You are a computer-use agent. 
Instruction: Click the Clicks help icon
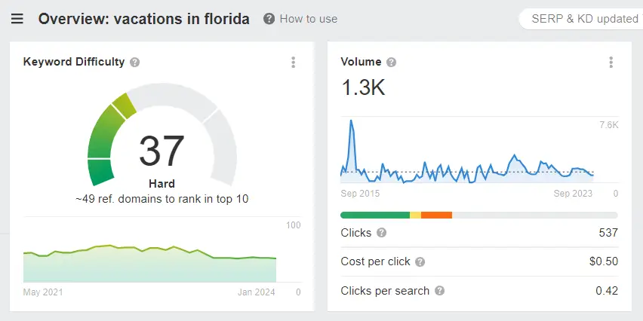[381, 233]
